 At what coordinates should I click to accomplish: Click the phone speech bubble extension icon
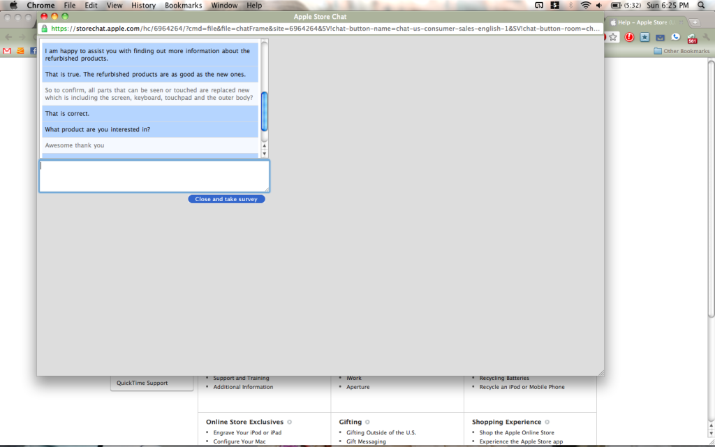click(675, 38)
